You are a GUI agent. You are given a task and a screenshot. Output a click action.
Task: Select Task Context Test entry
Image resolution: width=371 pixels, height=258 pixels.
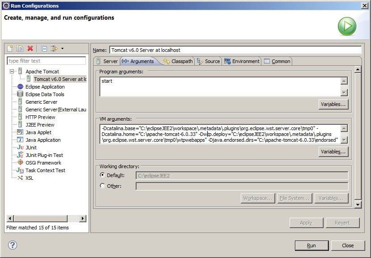pyautogui.click(x=45, y=170)
